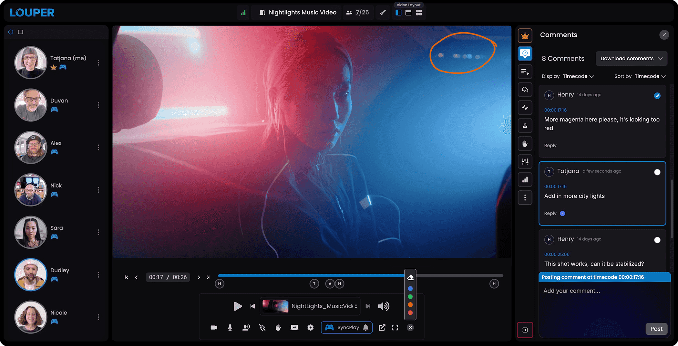
Task: Open options menu for Nicole
Action: point(98,317)
